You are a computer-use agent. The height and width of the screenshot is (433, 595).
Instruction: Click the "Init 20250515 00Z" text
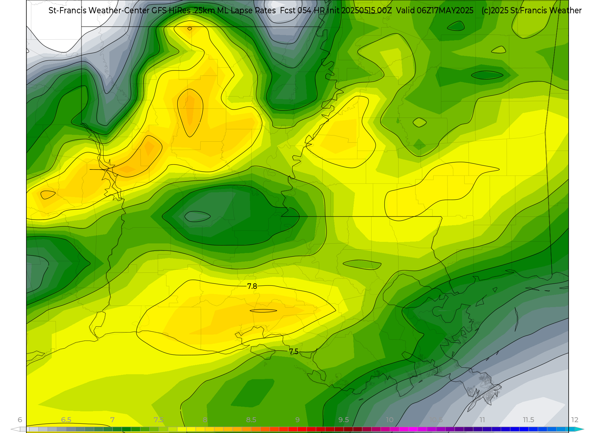click(x=359, y=11)
